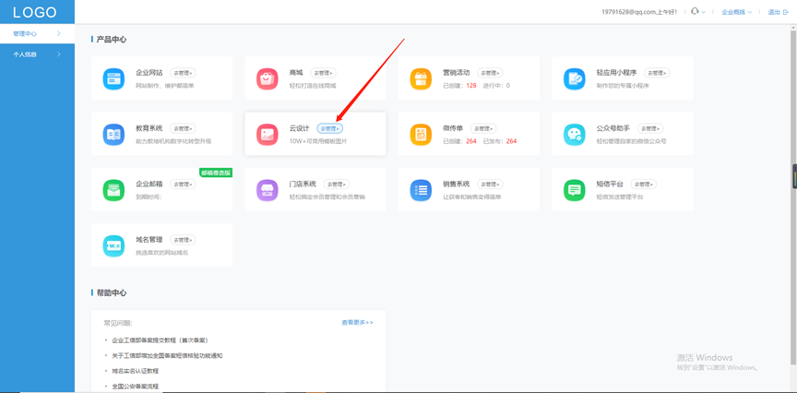This screenshot has height=393, width=797.
Task: Click the 邮箱尊贵版 green badge
Action: coord(216,173)
